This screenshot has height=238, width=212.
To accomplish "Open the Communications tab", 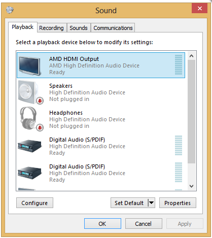I will pos(113,28).
